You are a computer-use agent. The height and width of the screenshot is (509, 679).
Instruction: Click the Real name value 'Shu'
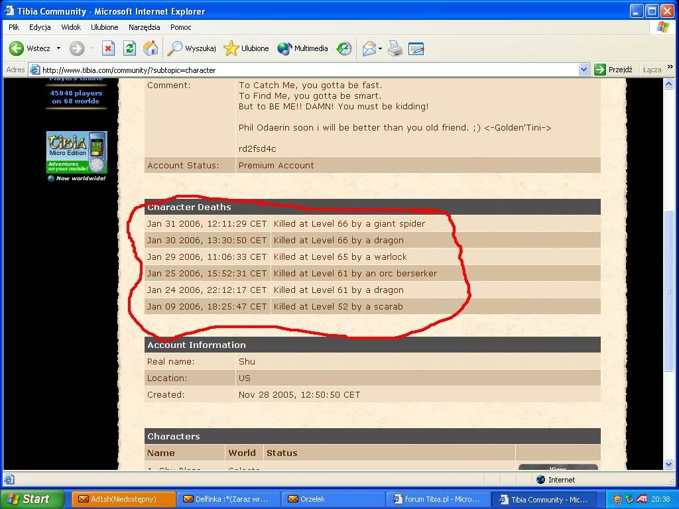[x=247, y=361]
